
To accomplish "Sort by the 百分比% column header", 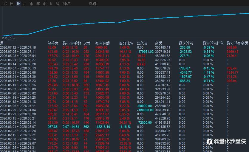I will pos(126,43).
